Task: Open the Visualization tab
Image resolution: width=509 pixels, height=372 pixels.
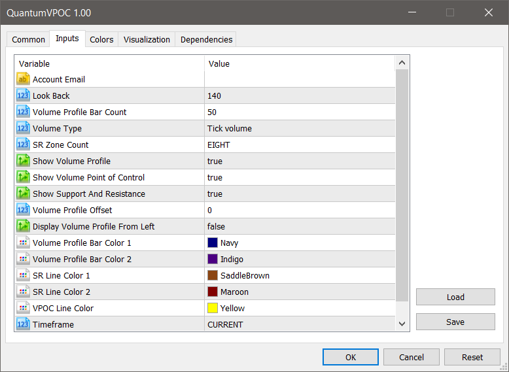Action: pos(147,40)
